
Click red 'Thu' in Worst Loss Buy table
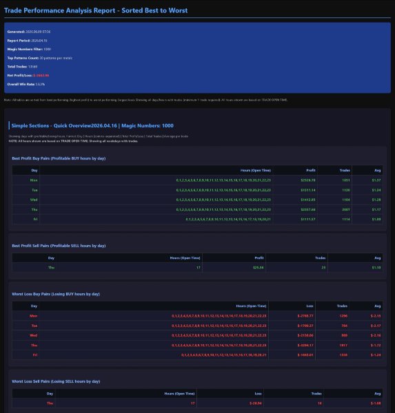[x=34, y=345]
